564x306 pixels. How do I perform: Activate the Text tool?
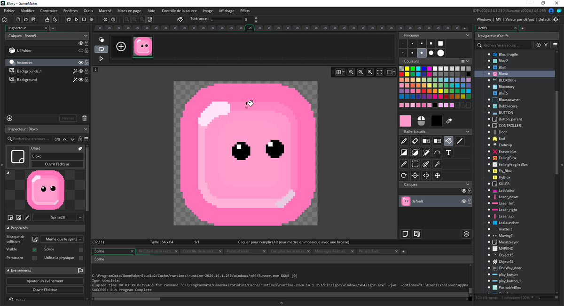click(x=449, y=153)
